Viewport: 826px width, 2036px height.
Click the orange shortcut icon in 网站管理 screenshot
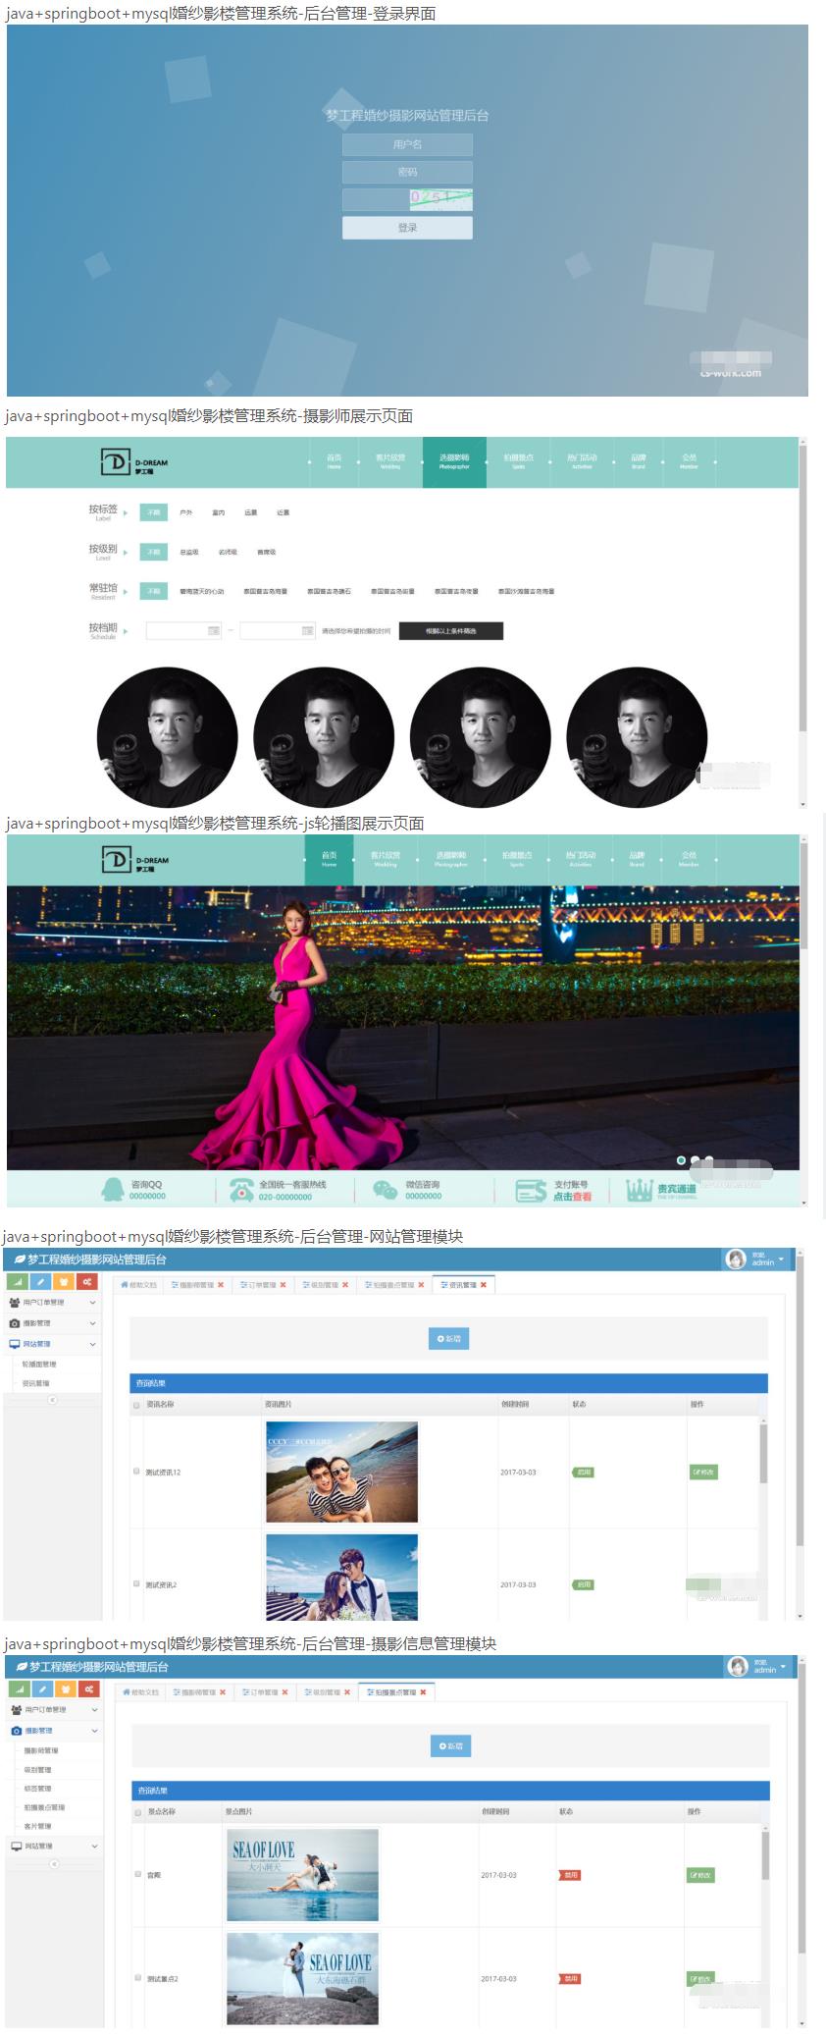coord(64,1281)
